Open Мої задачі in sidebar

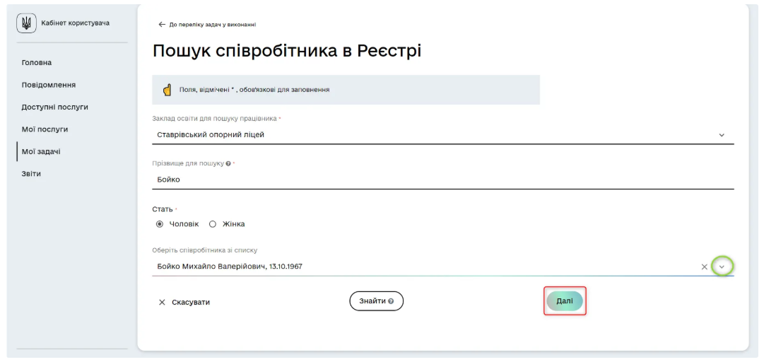coord(41,151)
